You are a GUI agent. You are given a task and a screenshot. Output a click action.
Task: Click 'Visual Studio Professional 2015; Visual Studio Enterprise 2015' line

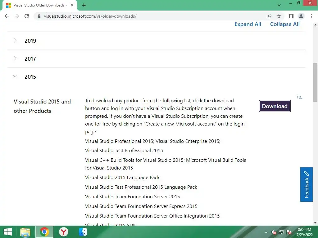[152, 141]
